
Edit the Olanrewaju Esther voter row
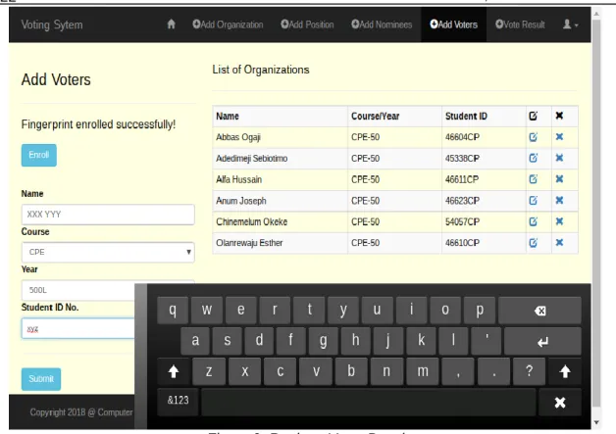[533, 243]
